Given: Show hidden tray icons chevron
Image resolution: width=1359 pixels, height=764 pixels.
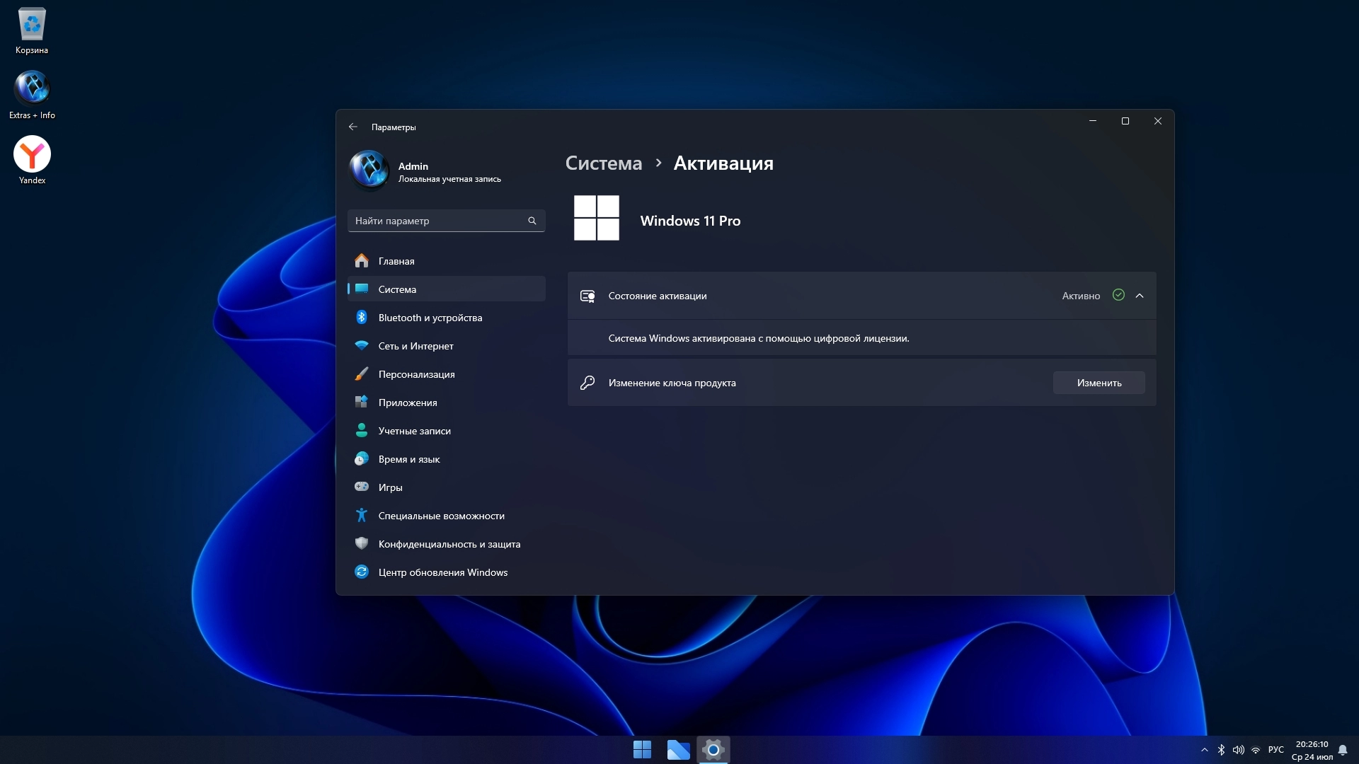Looking at the screenshot, I should [1205, 750].
